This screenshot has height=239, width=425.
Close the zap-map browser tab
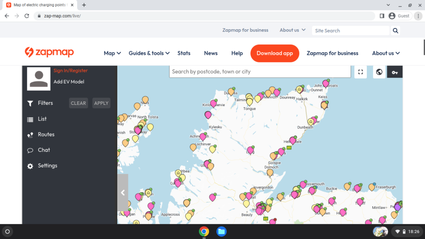72,5
